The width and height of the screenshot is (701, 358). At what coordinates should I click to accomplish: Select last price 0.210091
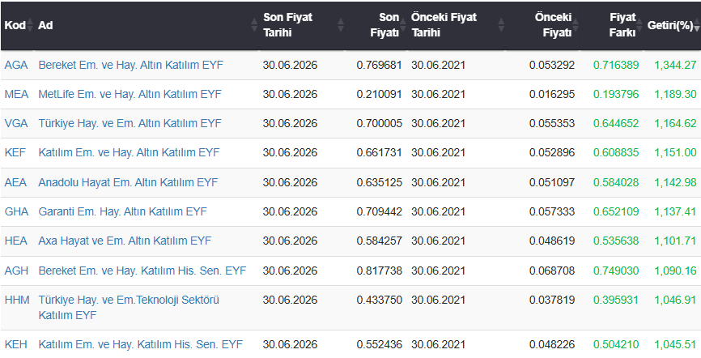[379, 95]
